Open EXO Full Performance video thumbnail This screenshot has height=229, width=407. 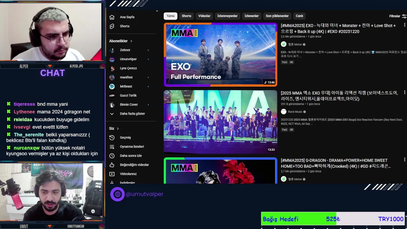220,54
